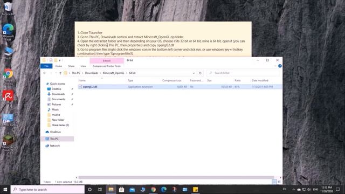345x194 pixels.
Task: Switch to the Home ribbon tab
Action: 59,66
